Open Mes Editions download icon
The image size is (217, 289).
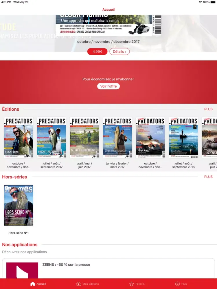[x=79, y=284]
